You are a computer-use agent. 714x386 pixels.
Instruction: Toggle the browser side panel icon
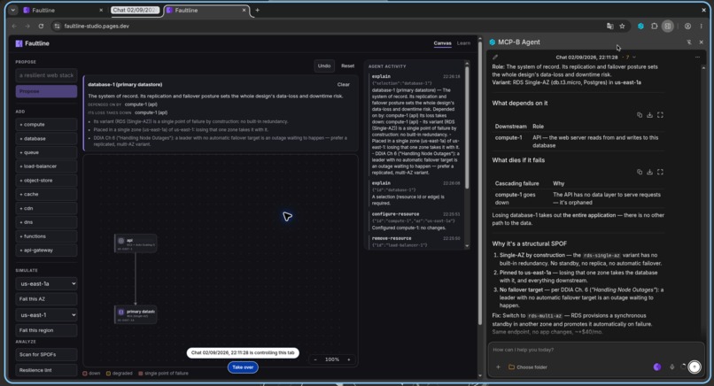[x=668, y=26]
